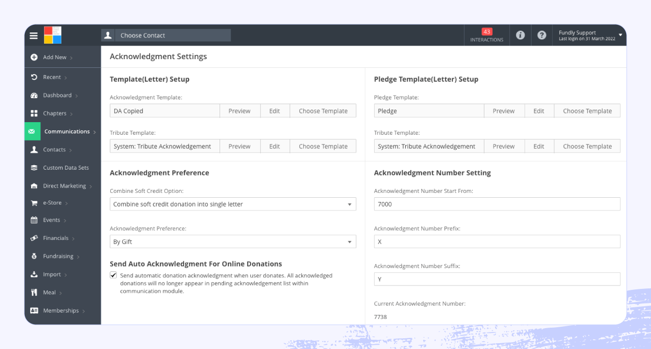
Task: Click the info circle icon
Action: [x=520, y=35]
